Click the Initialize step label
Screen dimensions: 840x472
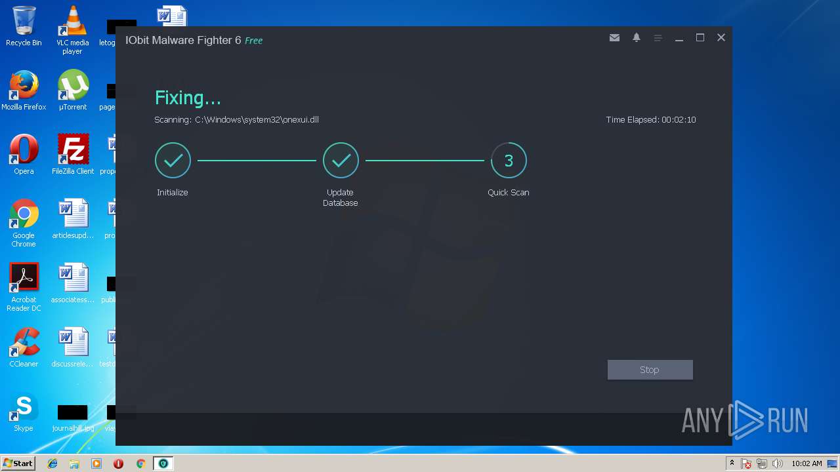point(173,193)
